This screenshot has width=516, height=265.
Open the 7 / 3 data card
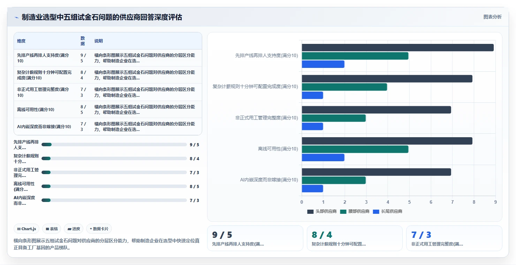click(454, 238)
